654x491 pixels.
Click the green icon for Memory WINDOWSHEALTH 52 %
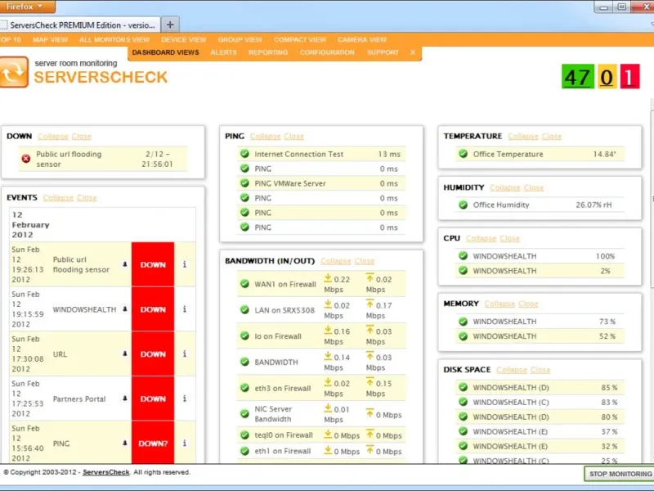pyautogui.click(x=463, y=336)
